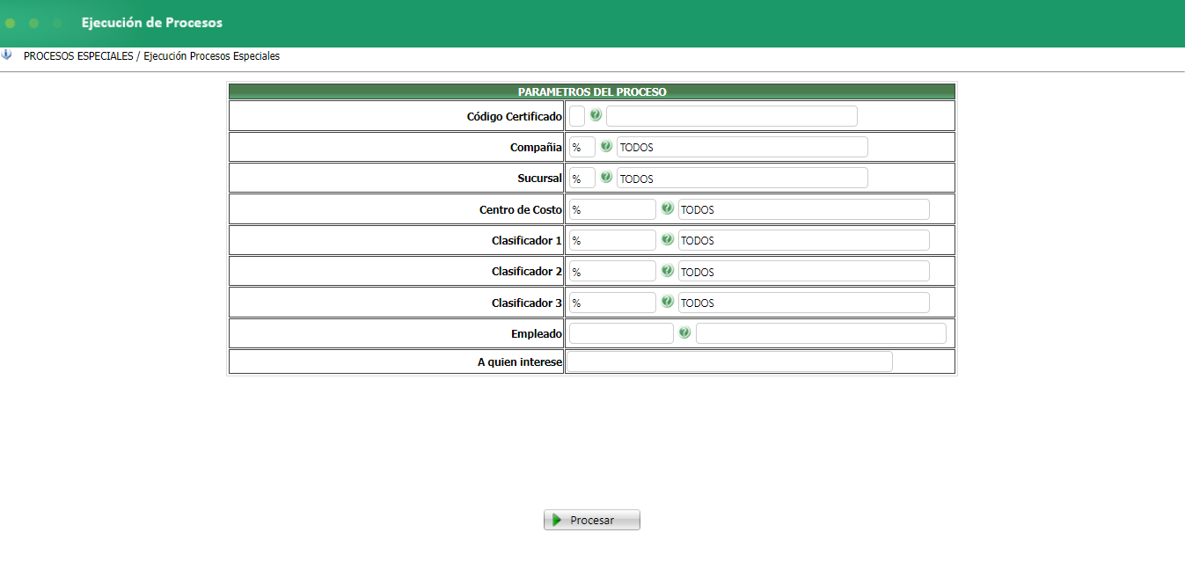Focus the Empleado code field
This screenshot has height=562, width=1185.
[x=621, y=333]
